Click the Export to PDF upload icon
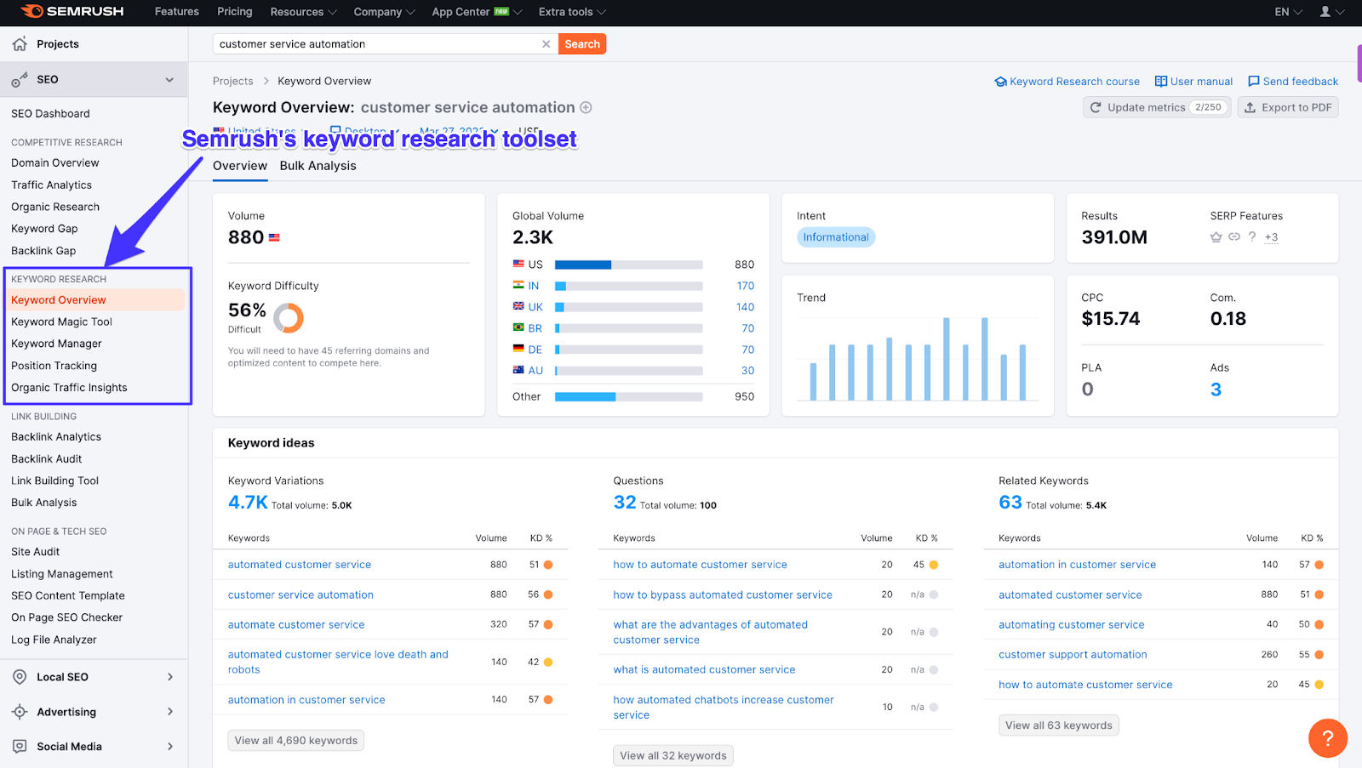 [x=1250, y=108]
